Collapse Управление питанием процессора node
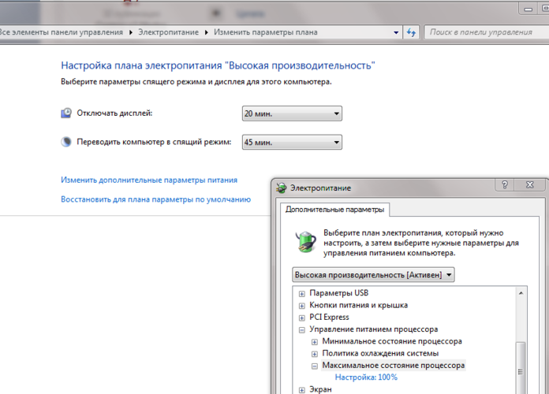 coord(302,329)
